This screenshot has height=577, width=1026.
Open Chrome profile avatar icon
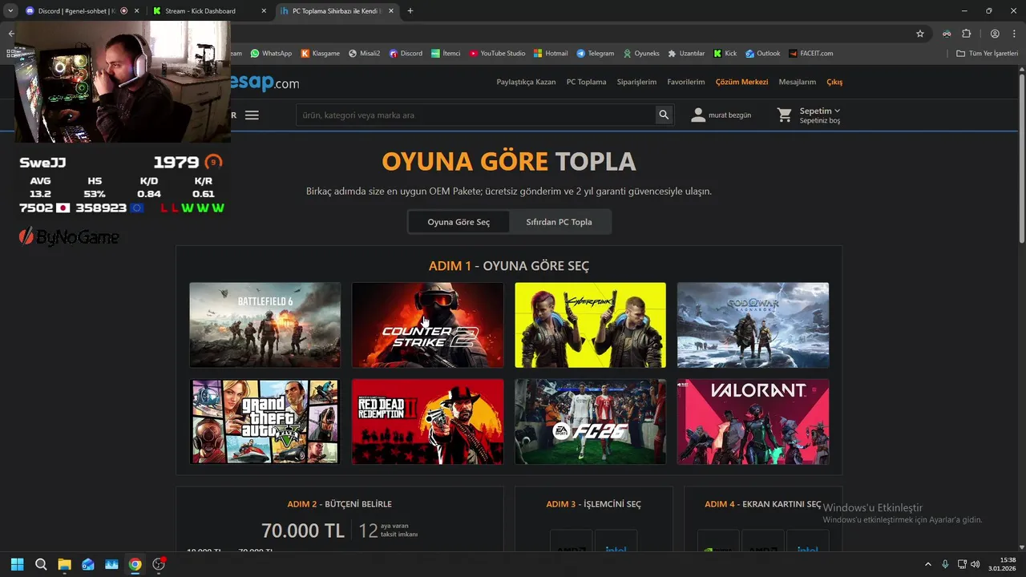(995, 34)
